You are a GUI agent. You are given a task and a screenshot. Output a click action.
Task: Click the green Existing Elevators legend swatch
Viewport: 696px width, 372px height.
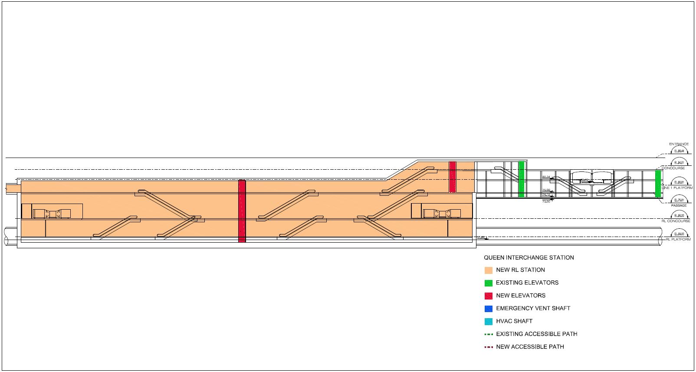[x=488, y=283]
